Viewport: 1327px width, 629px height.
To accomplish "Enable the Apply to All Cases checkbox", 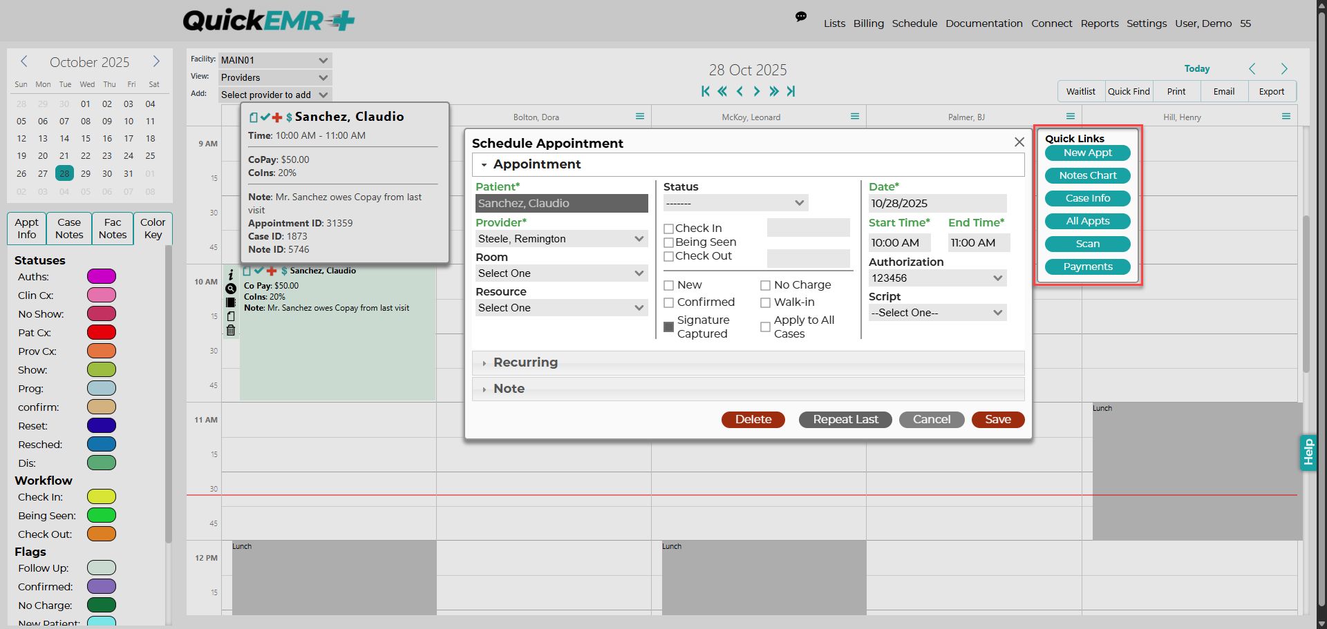I will [765, 327].
